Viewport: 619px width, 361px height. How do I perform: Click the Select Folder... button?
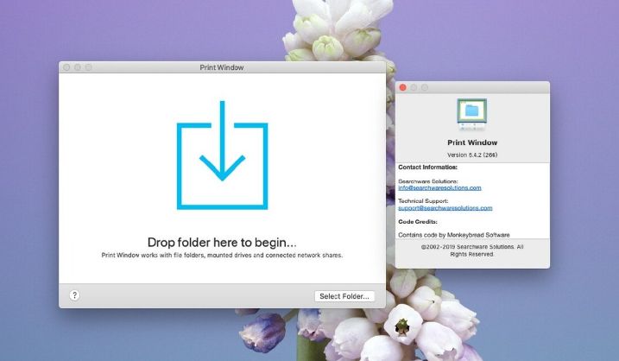[x=344, y=296]
